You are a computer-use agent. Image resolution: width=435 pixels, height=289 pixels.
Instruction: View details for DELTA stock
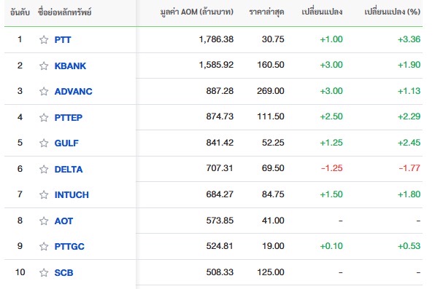69,169
